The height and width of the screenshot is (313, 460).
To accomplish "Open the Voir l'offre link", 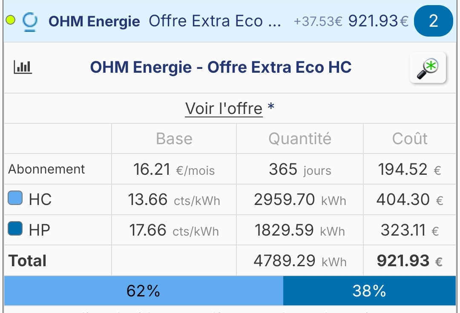I will tap(224, 108).
